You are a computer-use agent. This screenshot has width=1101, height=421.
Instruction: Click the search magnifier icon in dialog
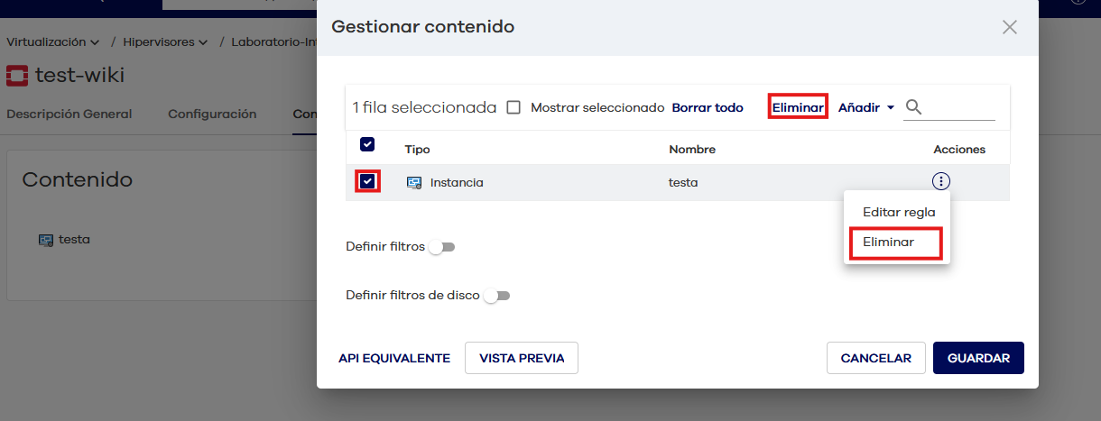click(x=913, y=107)
